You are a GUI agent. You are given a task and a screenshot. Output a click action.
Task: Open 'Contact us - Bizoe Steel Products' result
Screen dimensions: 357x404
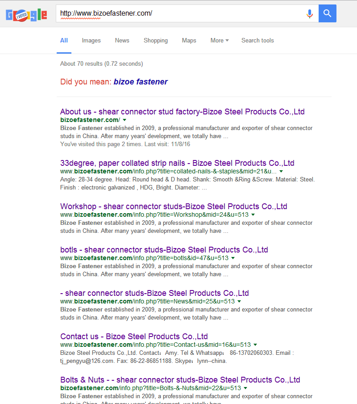(134, 336)
